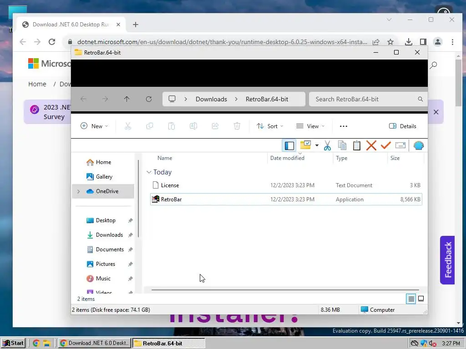Click the Cut icon in the Explorer command bar
Screen dimensions: 466x349
pyautogui.click(x=128, y=126)
